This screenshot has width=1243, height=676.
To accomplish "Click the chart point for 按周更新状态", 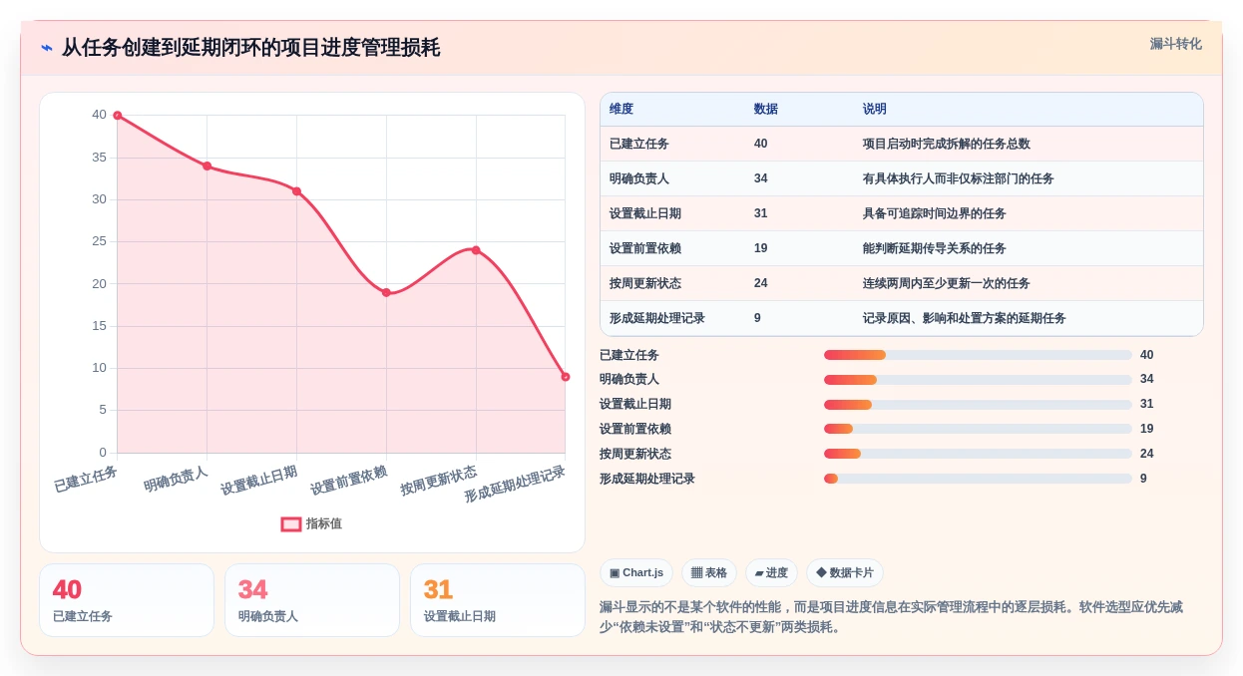I will tap(476, 250).
